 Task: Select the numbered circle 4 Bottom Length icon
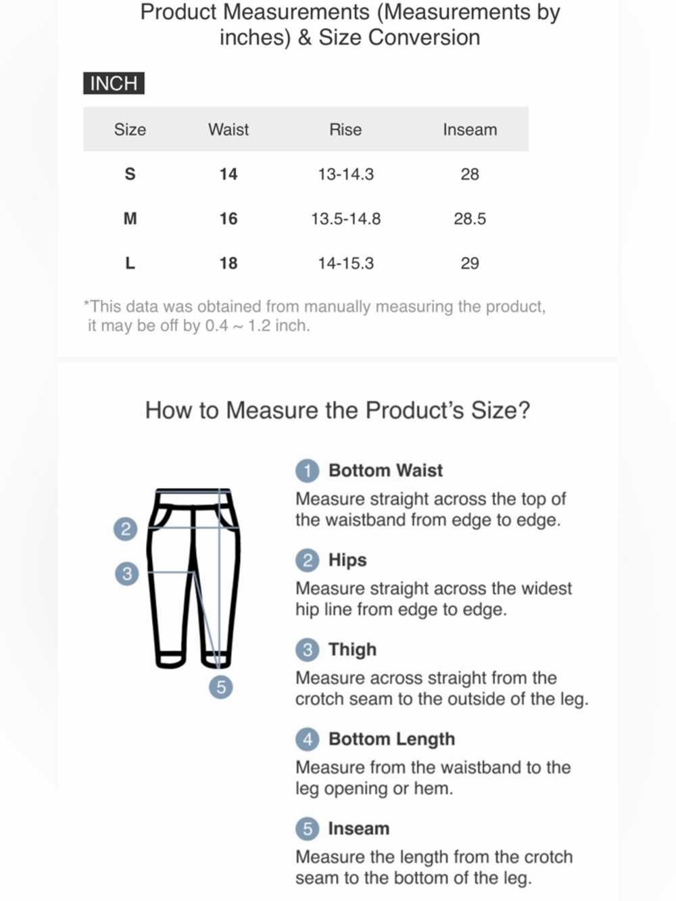307,739
